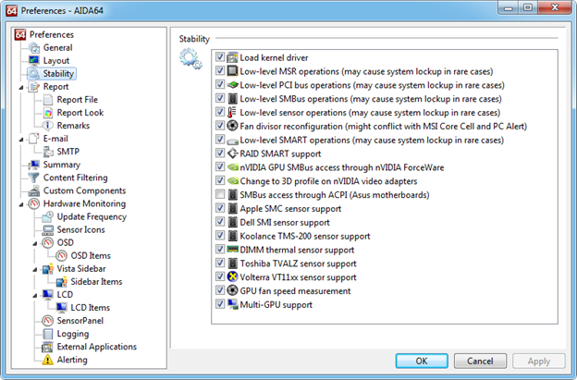Screen dimensions: 577x380
Task: Click the Summary icon in sidebar
Action: pyautogui.click(x=35, y=165)
